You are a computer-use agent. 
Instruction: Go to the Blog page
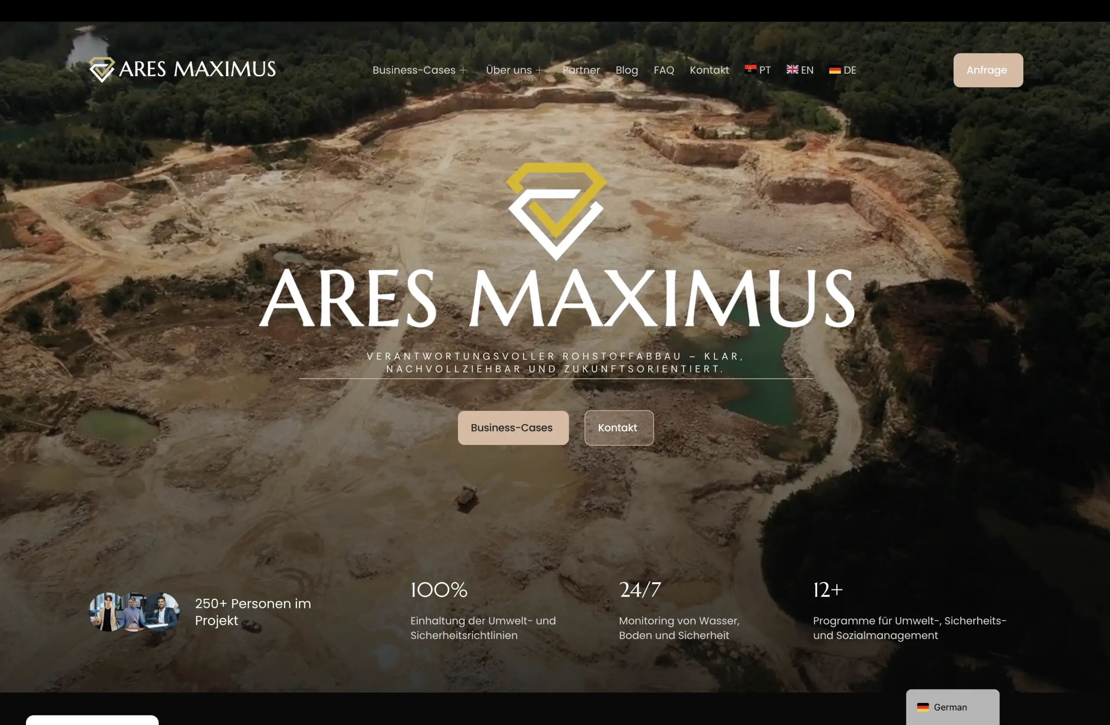point(627,70)
